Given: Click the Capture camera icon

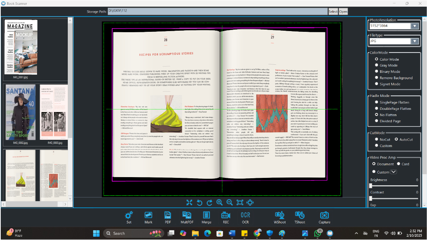Looking at the screenshot, I should pyautogui.click(x=324, y=215).
